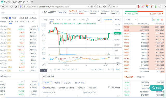Image resolution: width=166 pixels, height=98 pixels.
Task: Select the crosshair cursor chart tool
Action: pos(44,25)
